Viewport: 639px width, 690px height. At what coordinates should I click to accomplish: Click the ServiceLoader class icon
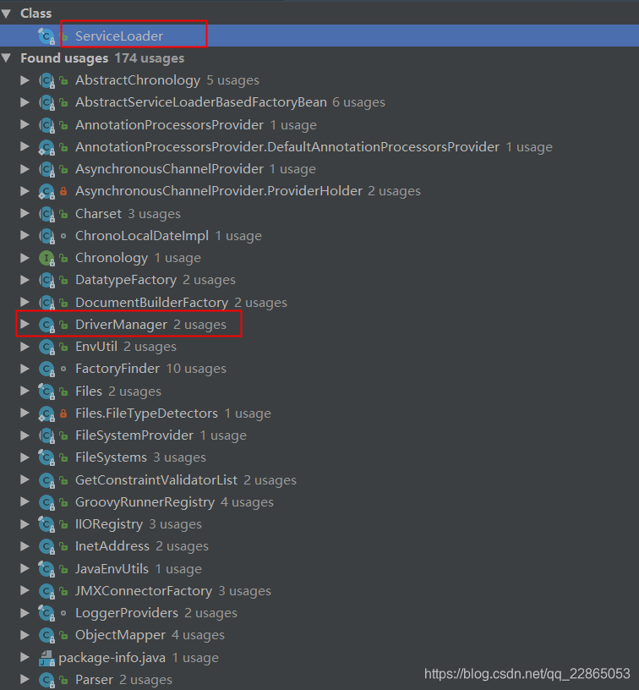pyautogui.click(x=46, y=36)
